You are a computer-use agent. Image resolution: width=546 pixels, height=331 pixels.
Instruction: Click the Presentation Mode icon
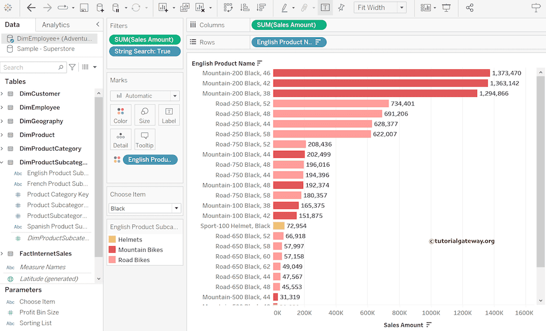point(446,7)
